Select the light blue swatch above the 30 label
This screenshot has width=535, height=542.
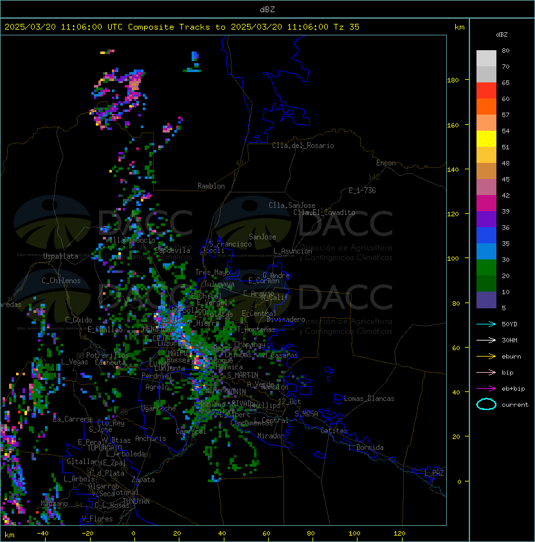(486, 251)
